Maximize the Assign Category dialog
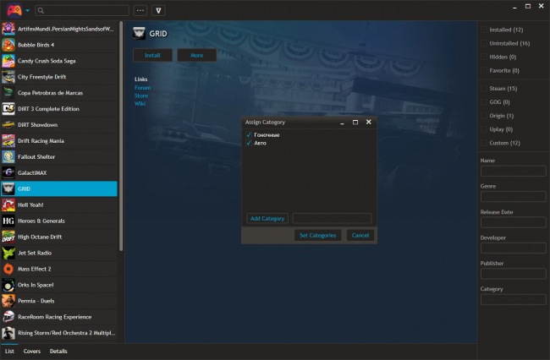The height and width of the screenshot is (360, 550). coord(355,122)
